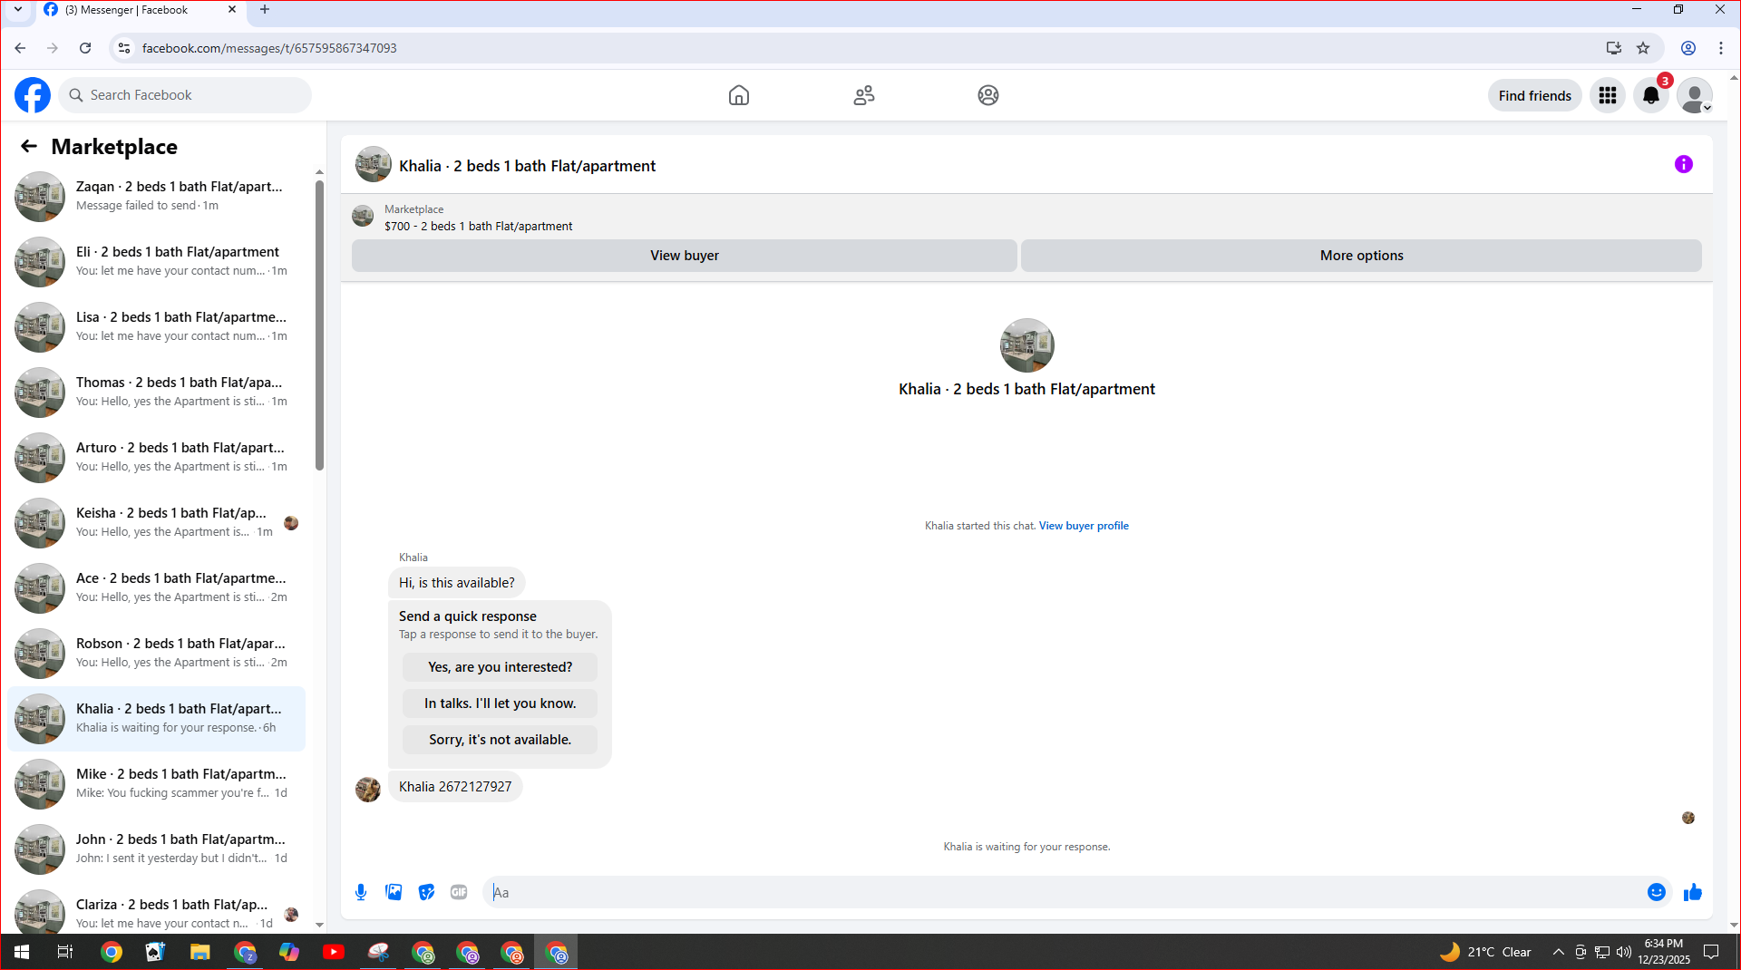Open Chrome three-dot menu

point(1721,48)
